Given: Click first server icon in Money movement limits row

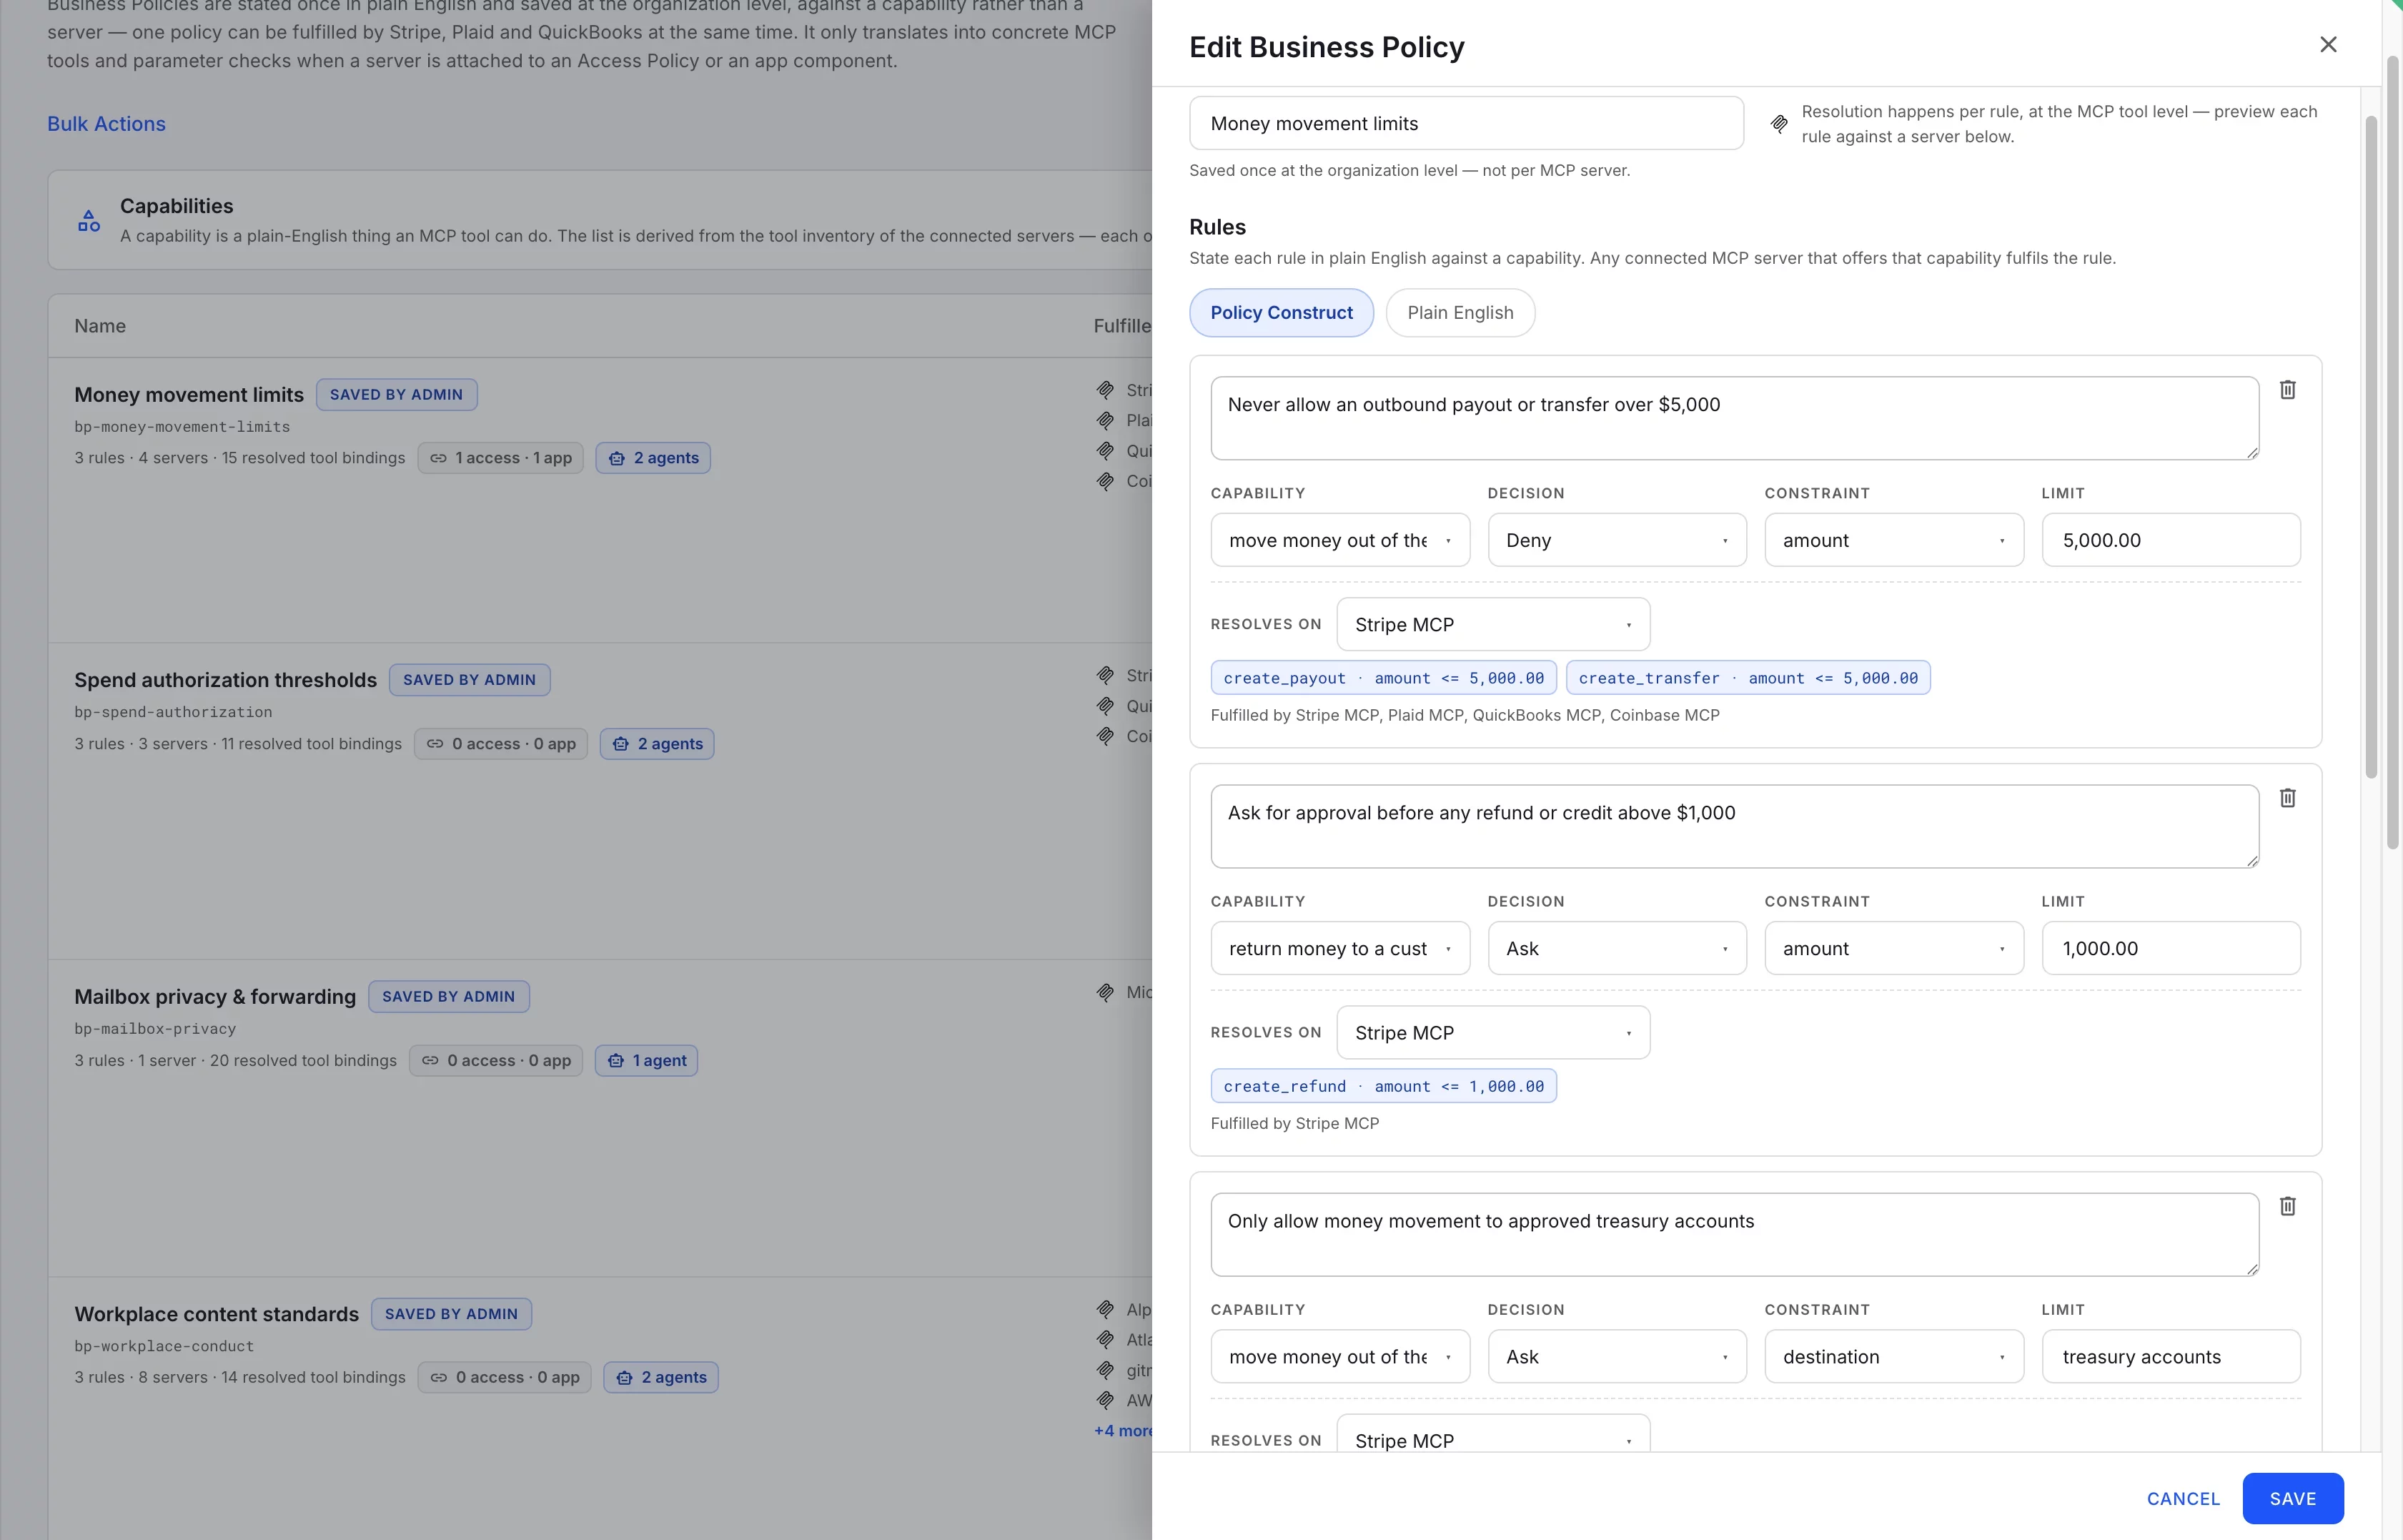Looking at the screenshot, I should pyautogui.click(x=1106, y=390).
